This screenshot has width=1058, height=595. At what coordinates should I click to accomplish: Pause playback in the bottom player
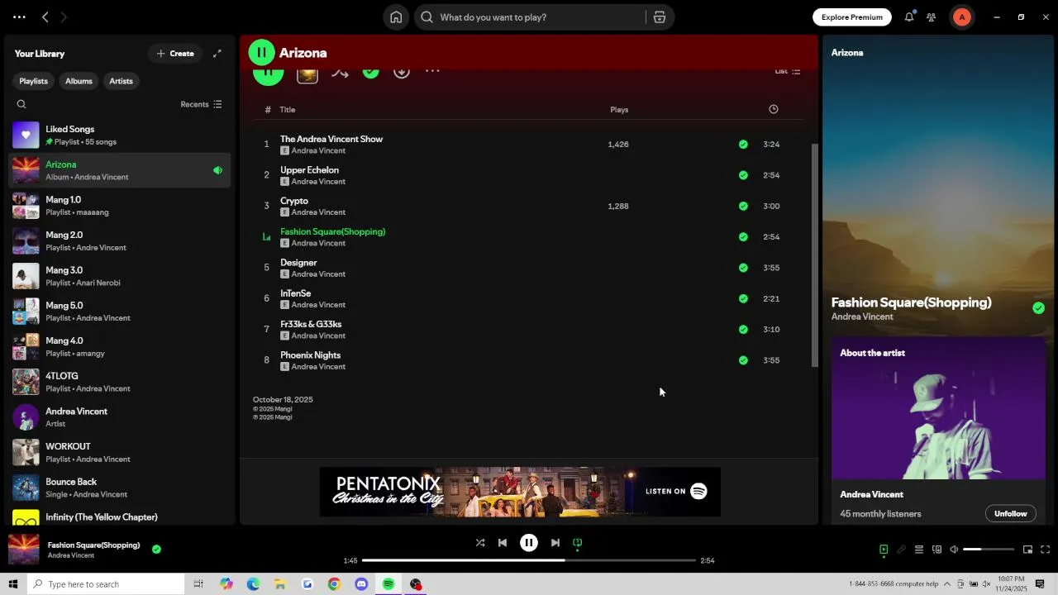pyautogui.click(x=529, y=543)
